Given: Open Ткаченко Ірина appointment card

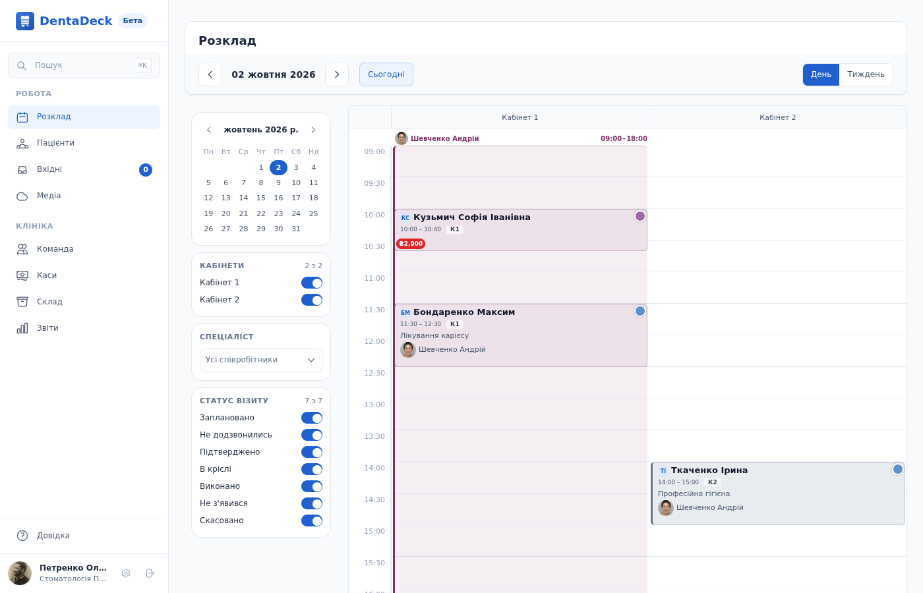Looking at the screenshot, I should point(778,494).
